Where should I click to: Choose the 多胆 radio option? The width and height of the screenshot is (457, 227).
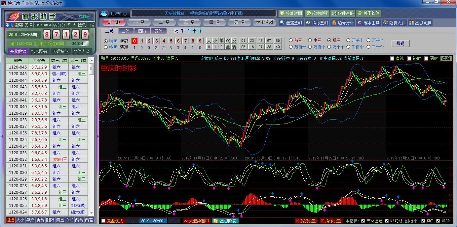click(106, 47)
